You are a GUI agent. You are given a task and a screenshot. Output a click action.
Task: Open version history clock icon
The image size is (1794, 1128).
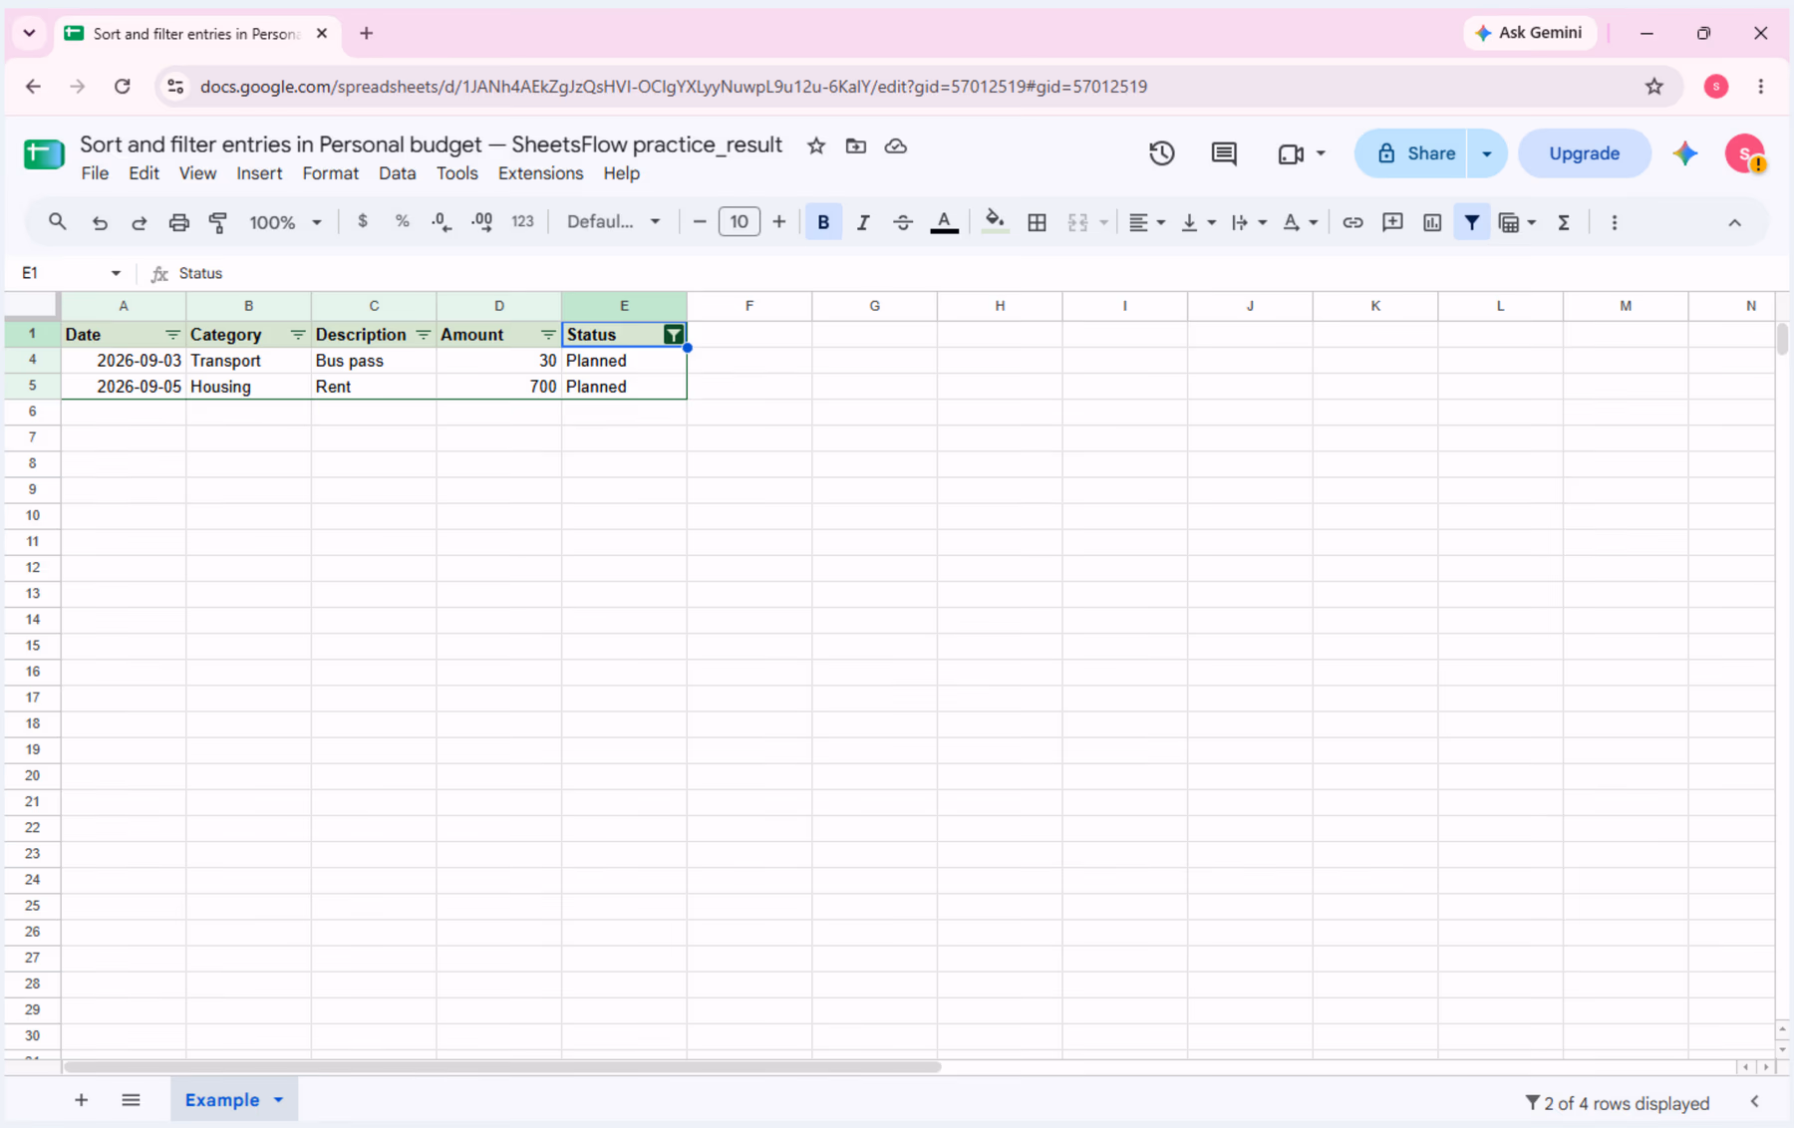coord(1162,153)
